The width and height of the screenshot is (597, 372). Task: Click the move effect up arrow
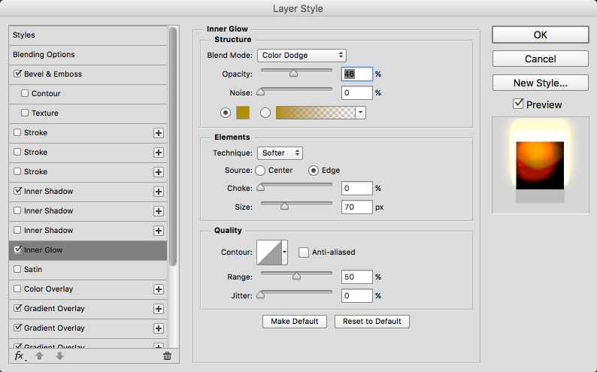41,355
